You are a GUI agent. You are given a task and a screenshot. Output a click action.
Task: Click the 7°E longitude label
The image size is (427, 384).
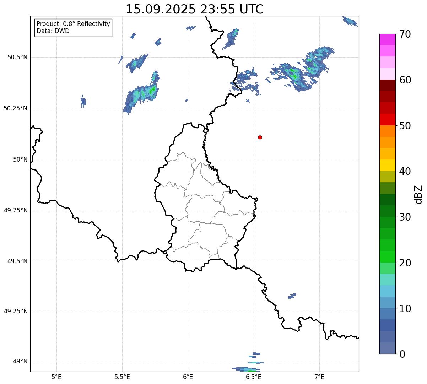[x=320, y=377]
